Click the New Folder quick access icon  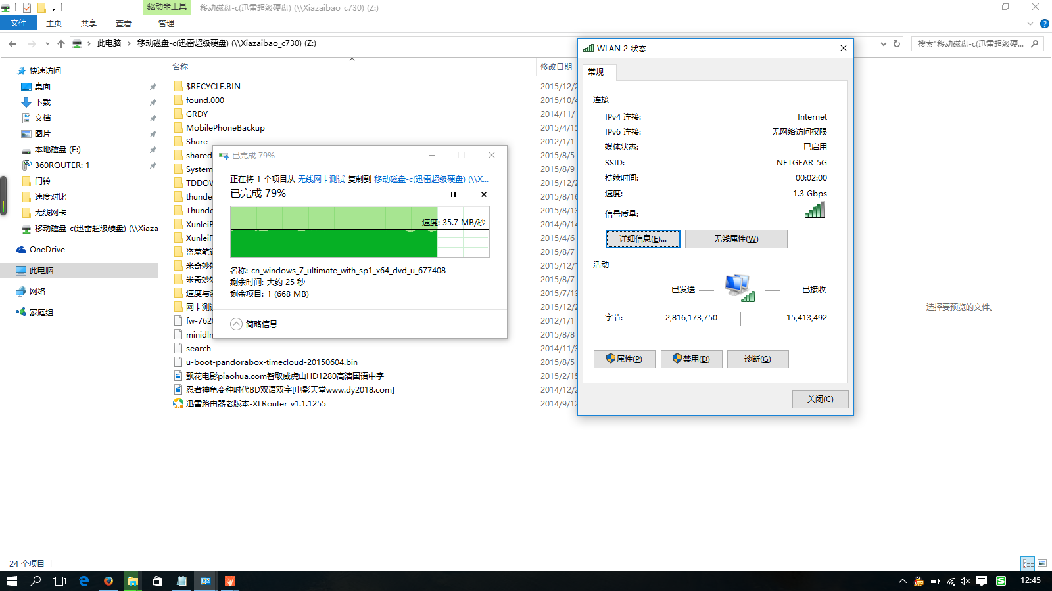click(41, 8)
